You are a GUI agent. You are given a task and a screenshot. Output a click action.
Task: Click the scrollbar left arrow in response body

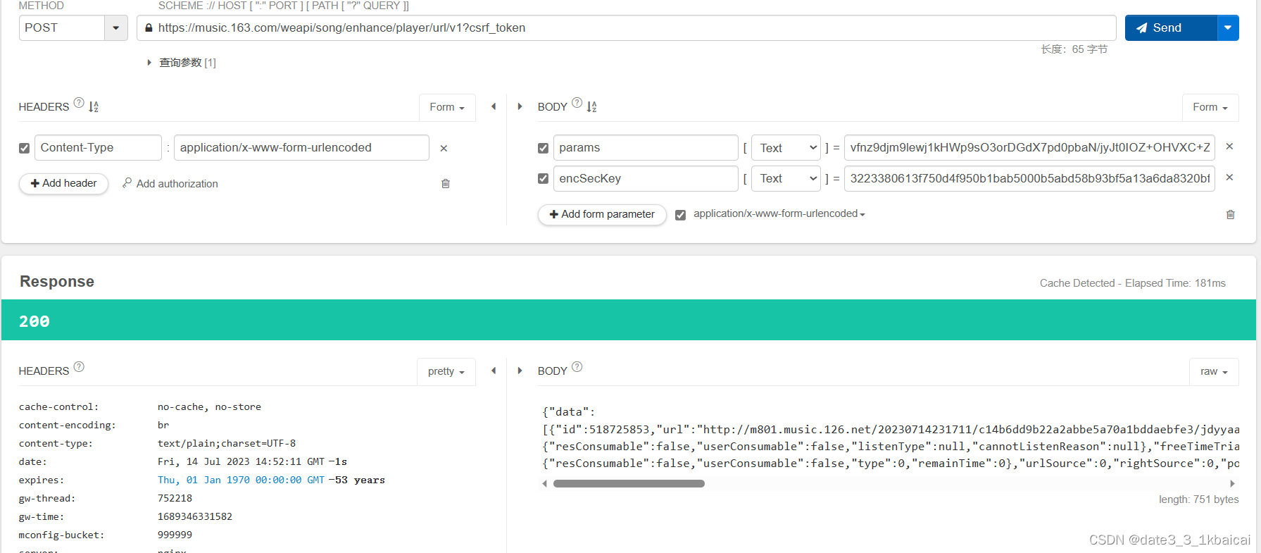pos(544,483)
